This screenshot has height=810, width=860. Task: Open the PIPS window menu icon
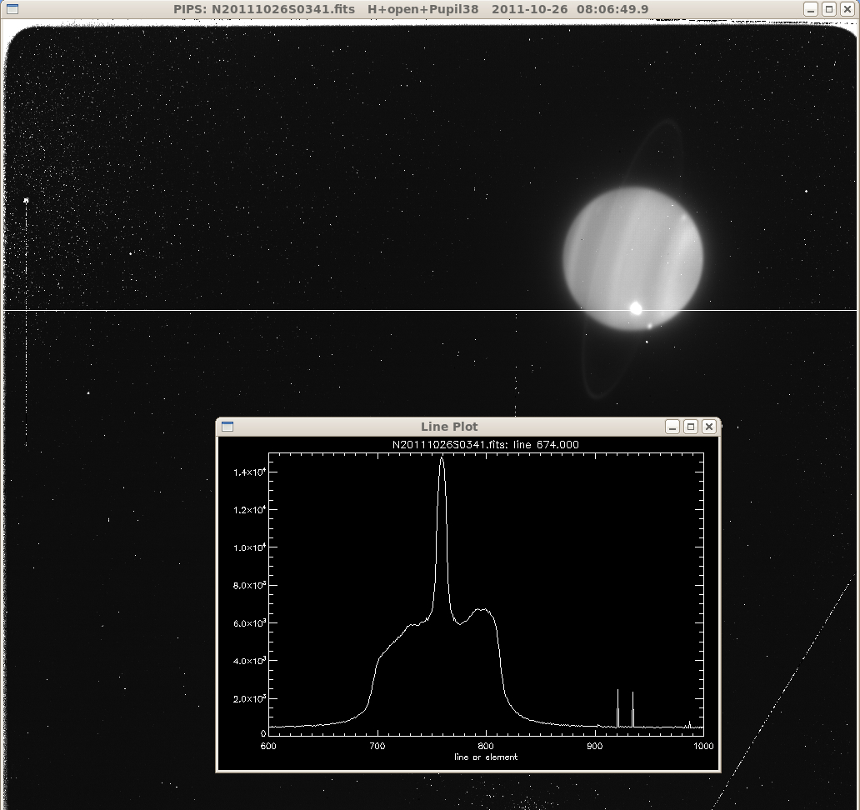click(12, 9)
